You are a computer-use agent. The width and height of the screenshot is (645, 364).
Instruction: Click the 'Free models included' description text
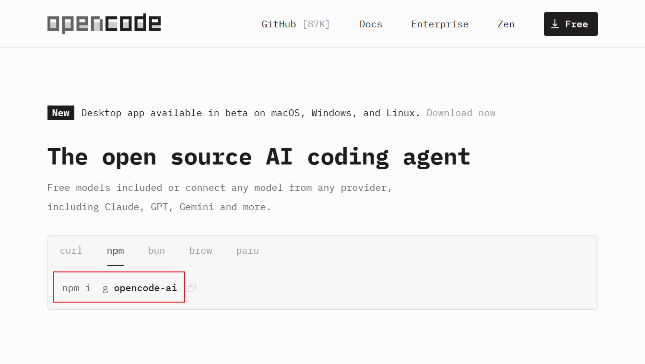[220, 188]
